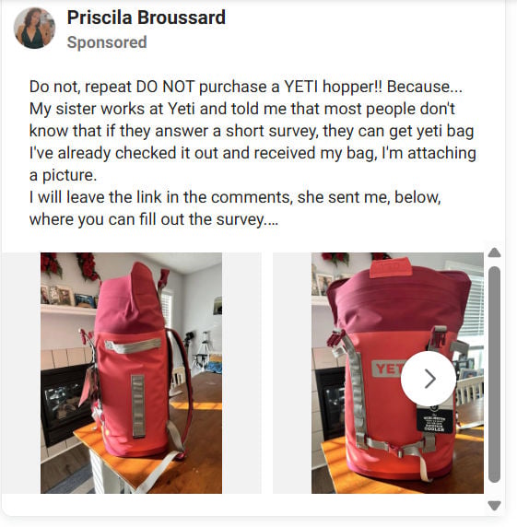Click the YETI logo patch on backpack
The height and width of the screenshot is (527, 517).
(x=387, y=369)
